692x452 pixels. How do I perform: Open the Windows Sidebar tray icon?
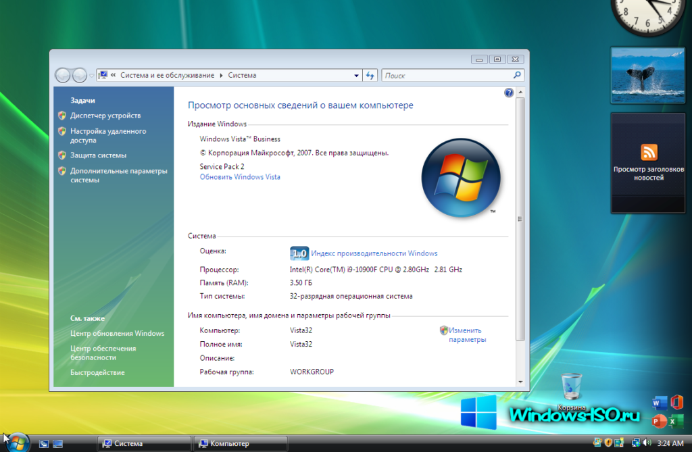619,443
